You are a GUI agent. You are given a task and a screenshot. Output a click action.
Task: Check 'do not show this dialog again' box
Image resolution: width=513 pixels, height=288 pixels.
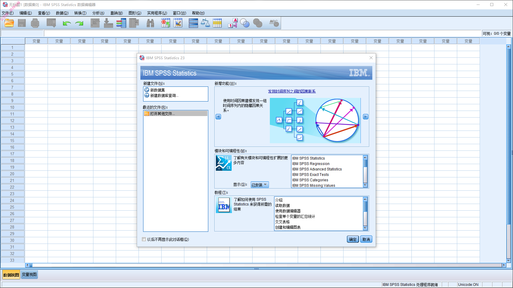click(144, 239)
